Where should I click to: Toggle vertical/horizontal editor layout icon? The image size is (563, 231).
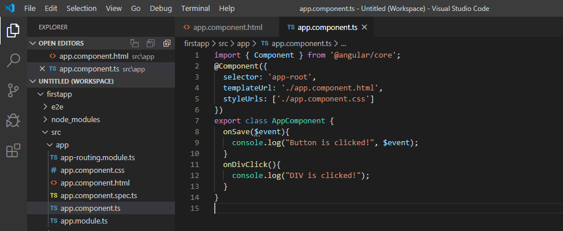[135, 43]
